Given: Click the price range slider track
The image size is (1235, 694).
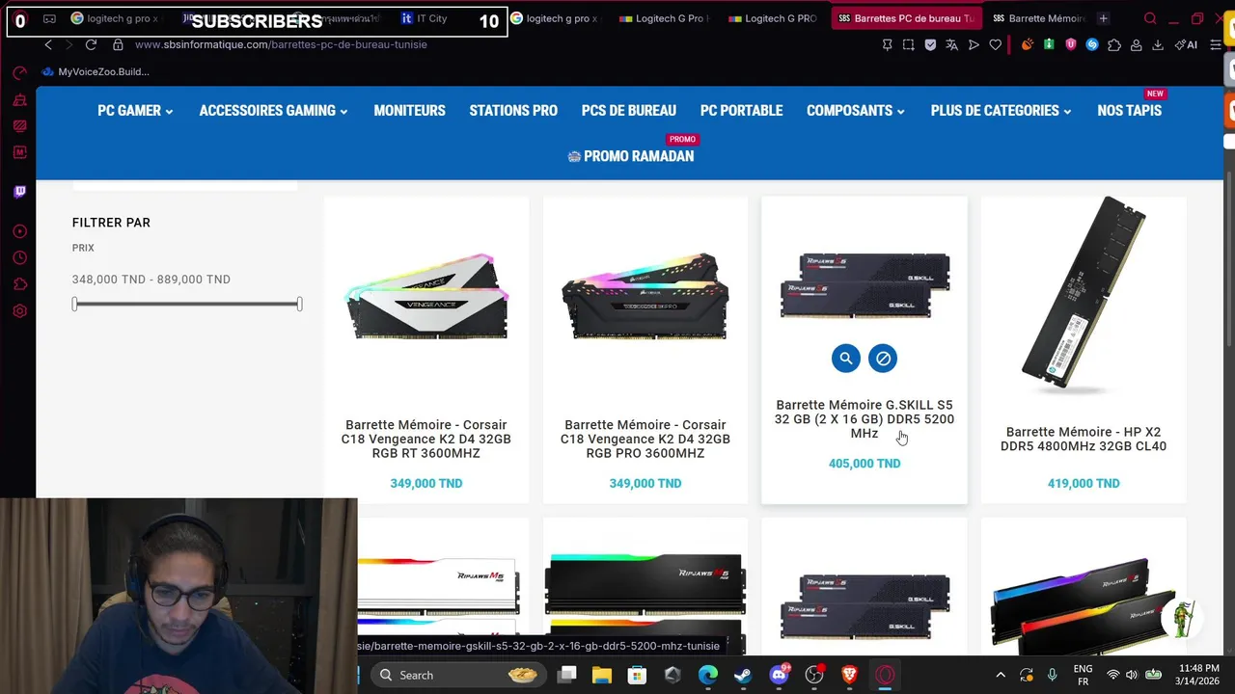Looking at the screenshot, I should tap(187, 304).
